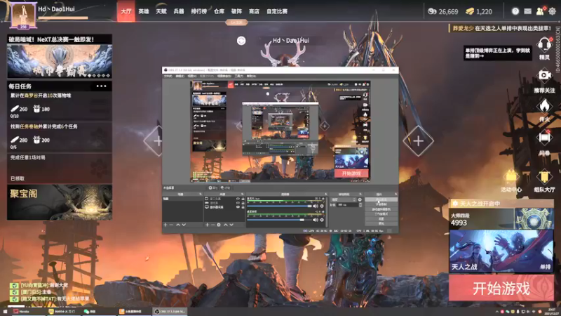Open the mail envelope icon
This screenshot has height=316, width=561.
point(528,11)
